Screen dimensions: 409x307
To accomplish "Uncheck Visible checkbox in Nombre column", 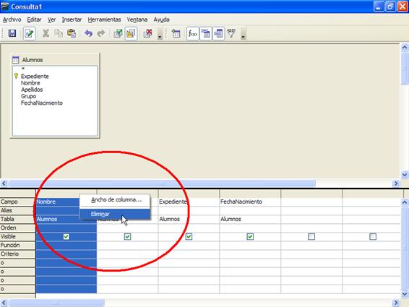I will (66, 237).
